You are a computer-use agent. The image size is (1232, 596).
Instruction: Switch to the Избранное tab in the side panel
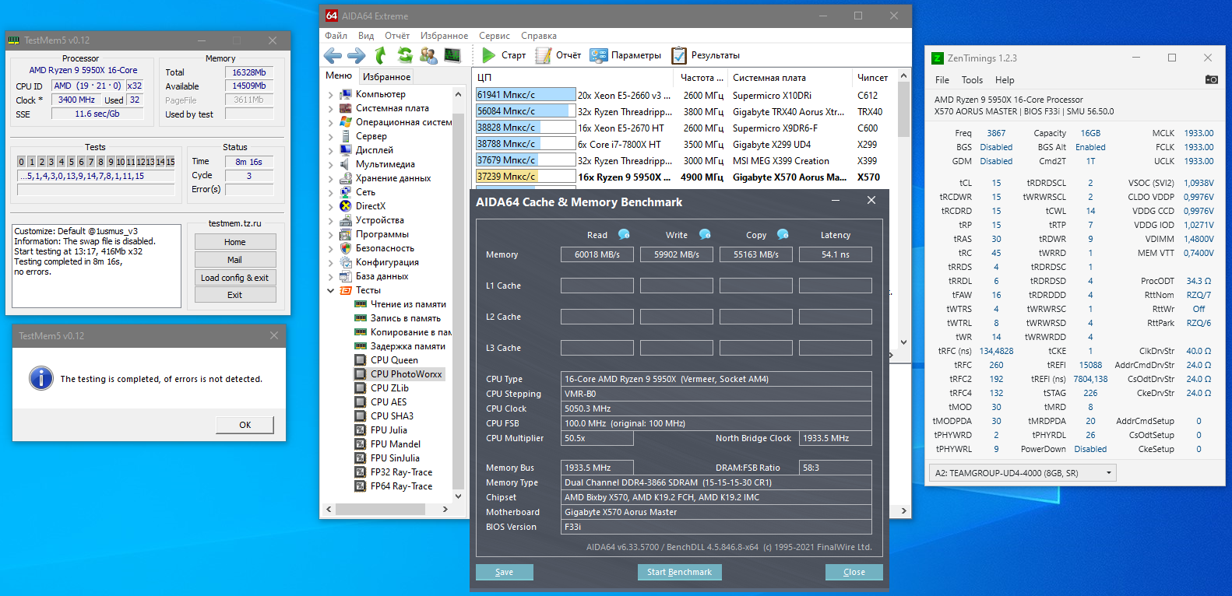(386, 77)
